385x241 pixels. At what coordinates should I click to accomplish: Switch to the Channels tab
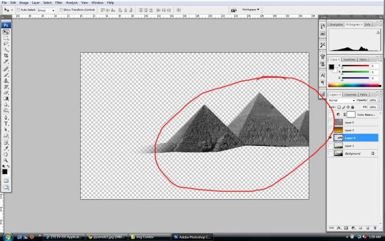coord(350,94)
